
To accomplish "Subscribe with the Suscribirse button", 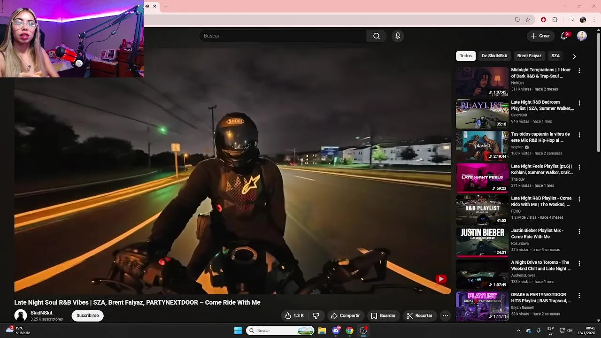I will pos(88,315).
